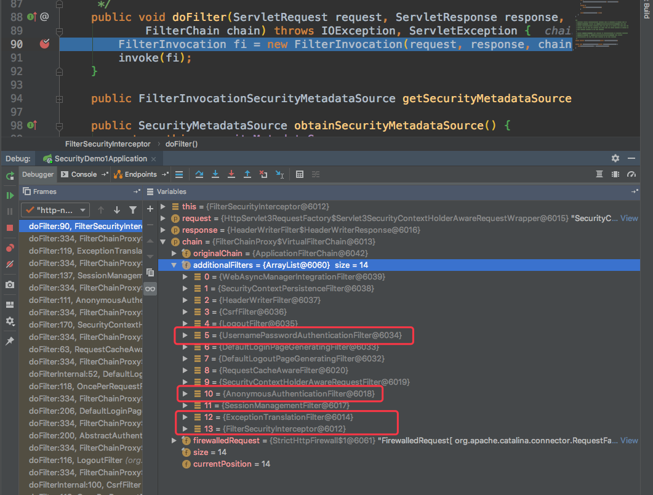
Task: Open the Evaluate Expression calculator icon
Action: (300, 174)
